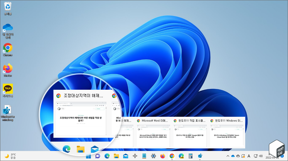Viewport: 288px width, 161px height.
Task: Switch to 'Microsoft Word 이메...' Chrome window preview
Action: [x=153, y=132]
